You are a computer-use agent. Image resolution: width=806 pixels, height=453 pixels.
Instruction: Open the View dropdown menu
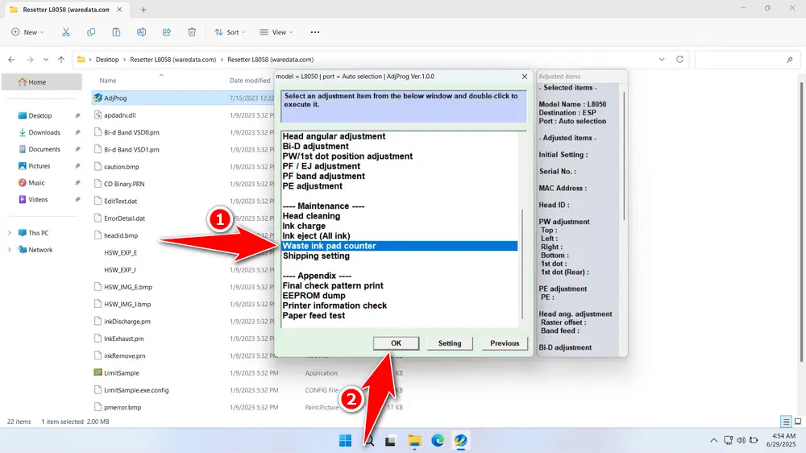[277, 32]
